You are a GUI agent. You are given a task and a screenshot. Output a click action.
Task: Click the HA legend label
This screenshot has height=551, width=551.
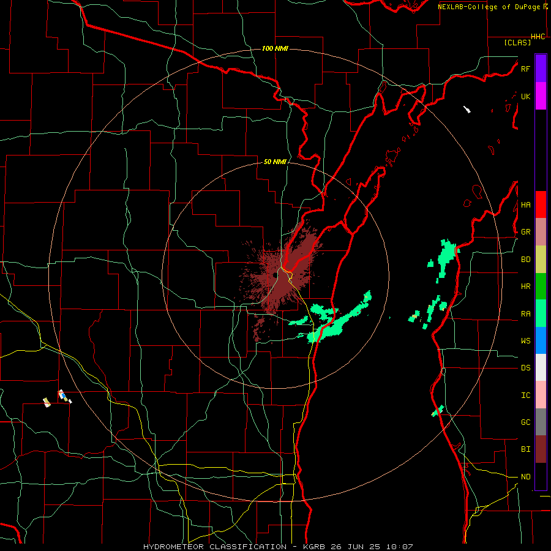tap(525, 204)
